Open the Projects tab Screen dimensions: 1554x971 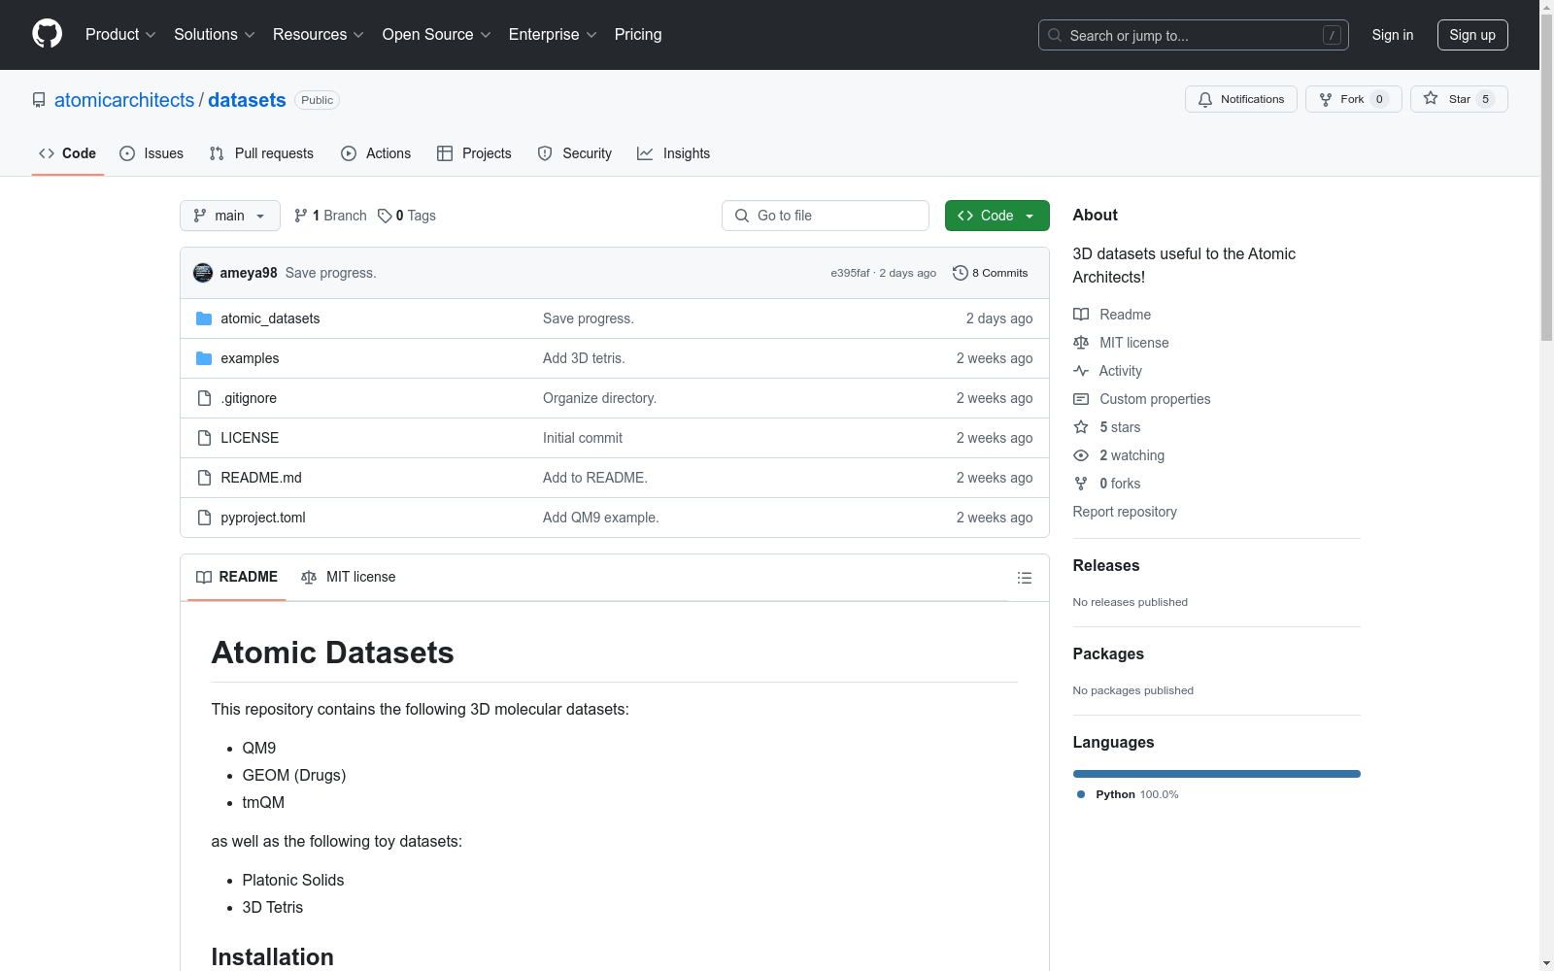coord(474,153)
